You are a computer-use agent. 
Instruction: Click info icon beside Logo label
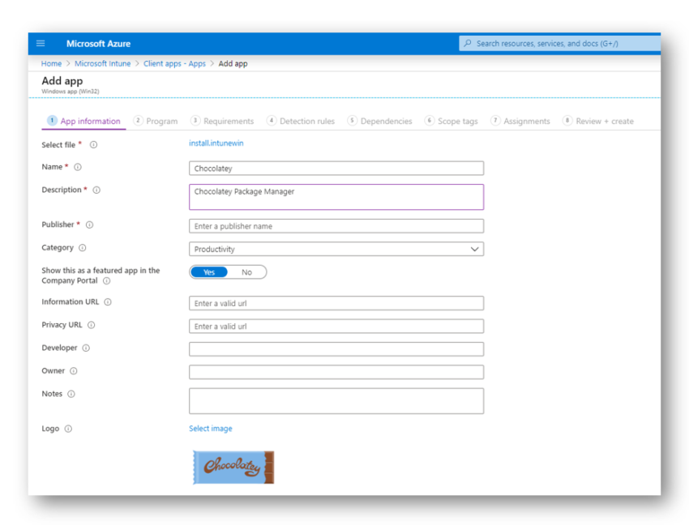tap(69, 429)
